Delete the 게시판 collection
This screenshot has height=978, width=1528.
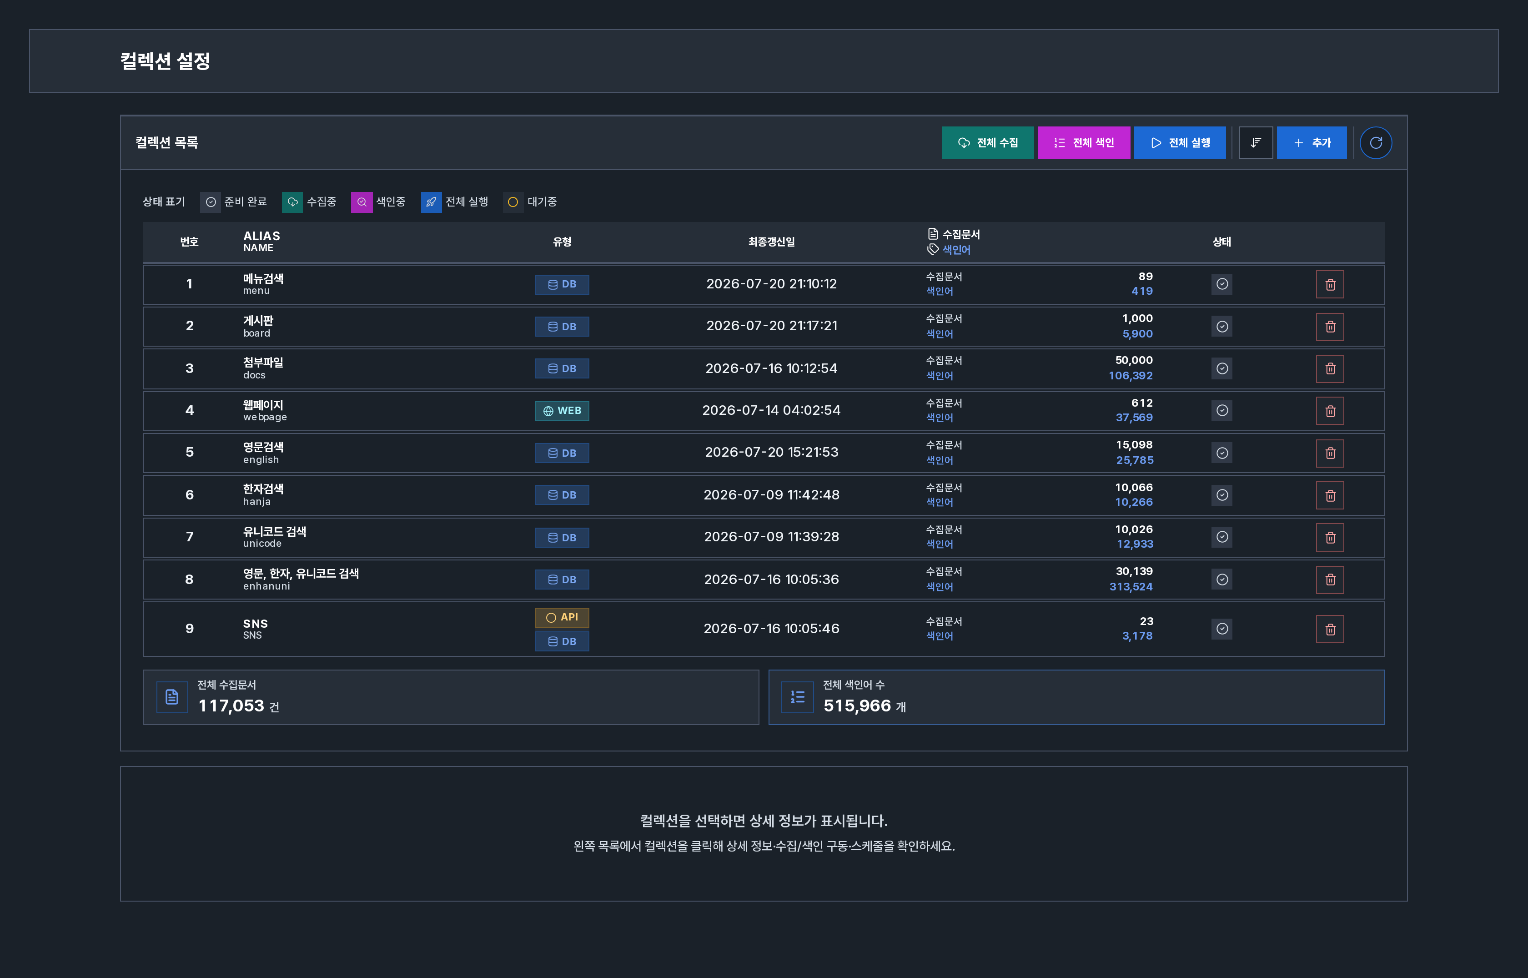click(1330, 327)
